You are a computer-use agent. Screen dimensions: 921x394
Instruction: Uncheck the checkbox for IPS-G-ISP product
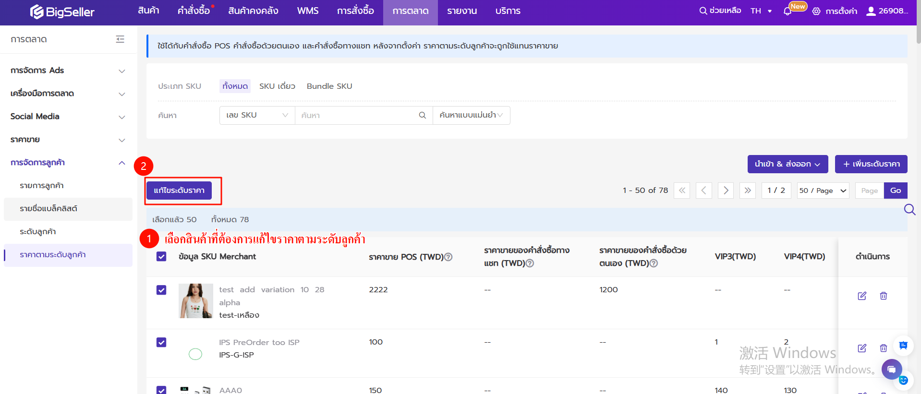pos(161,342)
